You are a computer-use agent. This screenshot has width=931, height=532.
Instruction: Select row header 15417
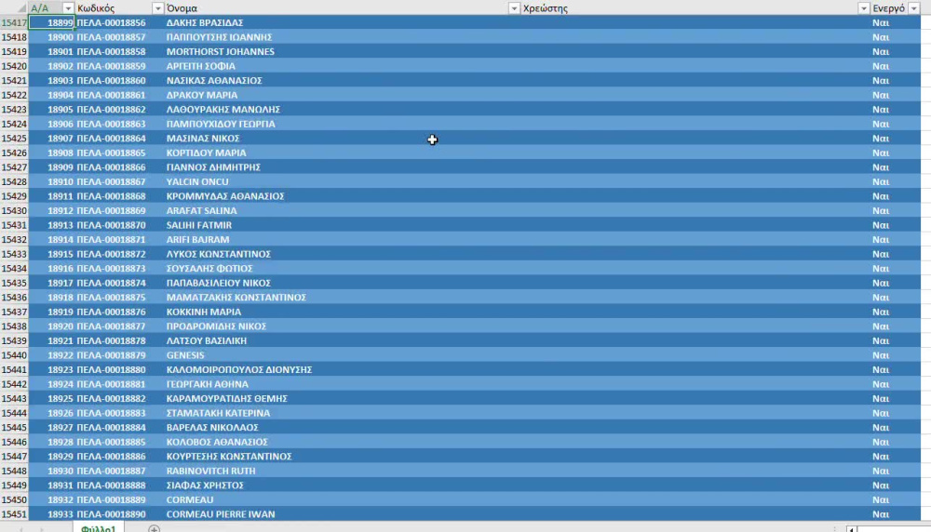[x=14, y=22]
